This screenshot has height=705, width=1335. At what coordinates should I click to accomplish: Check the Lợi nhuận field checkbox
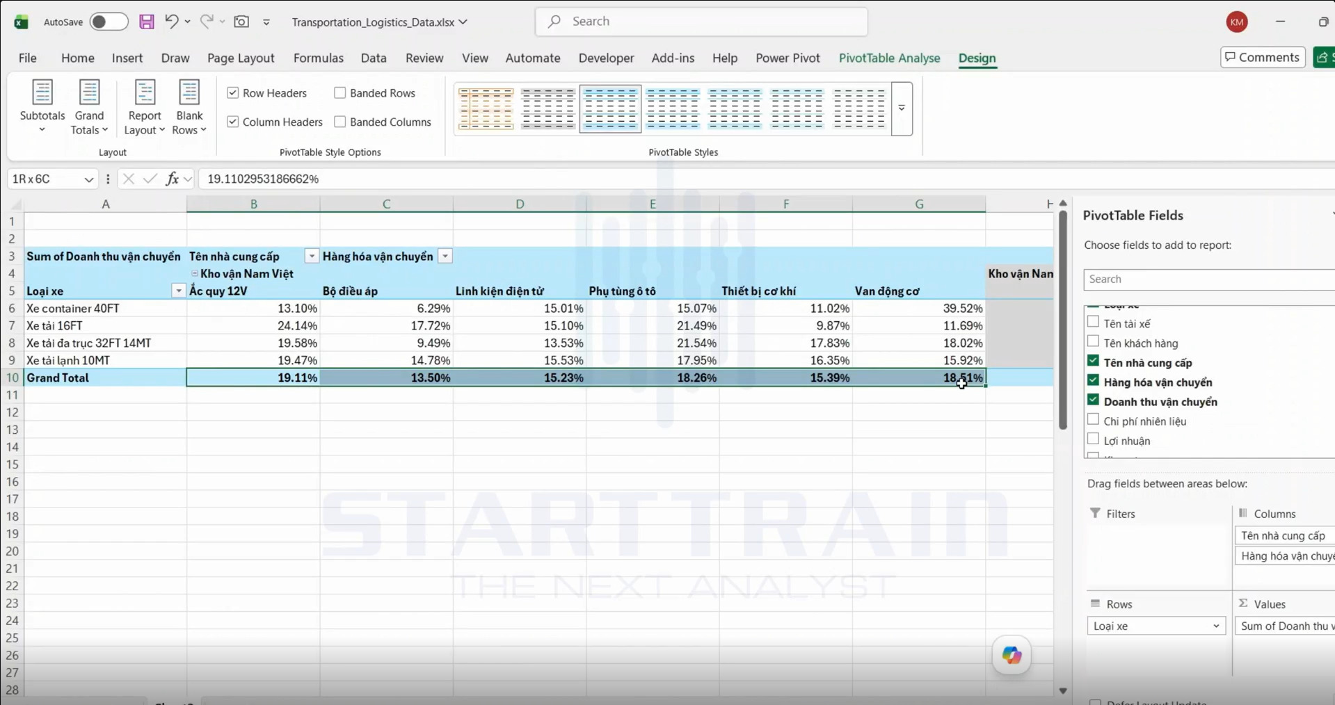(1093, 439)
